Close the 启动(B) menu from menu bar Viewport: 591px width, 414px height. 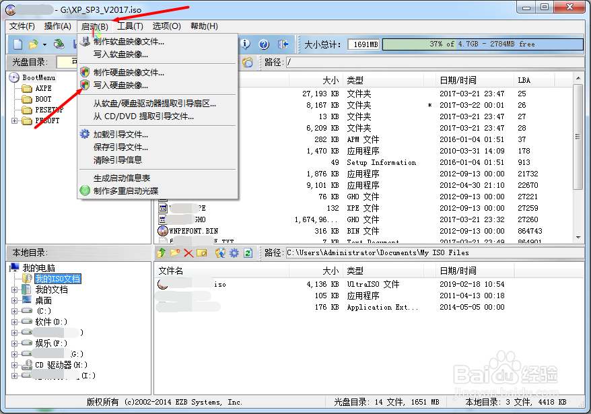95,26
